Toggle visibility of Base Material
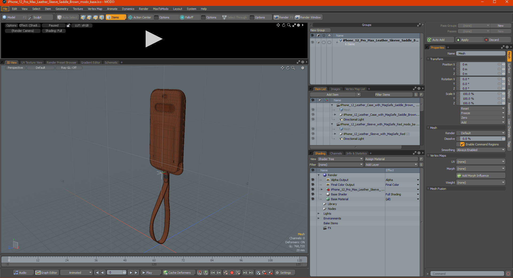The image size is (513, 278). click(x=313, y=199)
